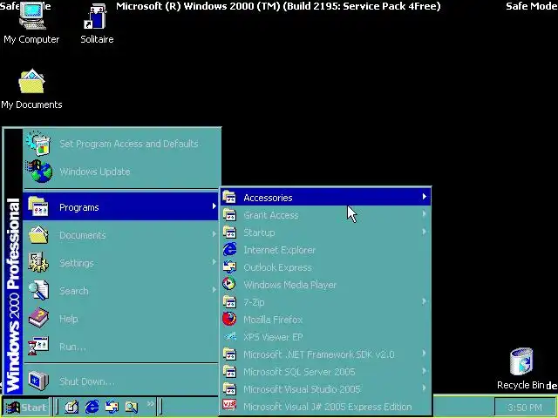Expand the Microsoft Visual Studio 2005 arrow
The height and width of the screenshot is (418, 558).
point(424,388)
